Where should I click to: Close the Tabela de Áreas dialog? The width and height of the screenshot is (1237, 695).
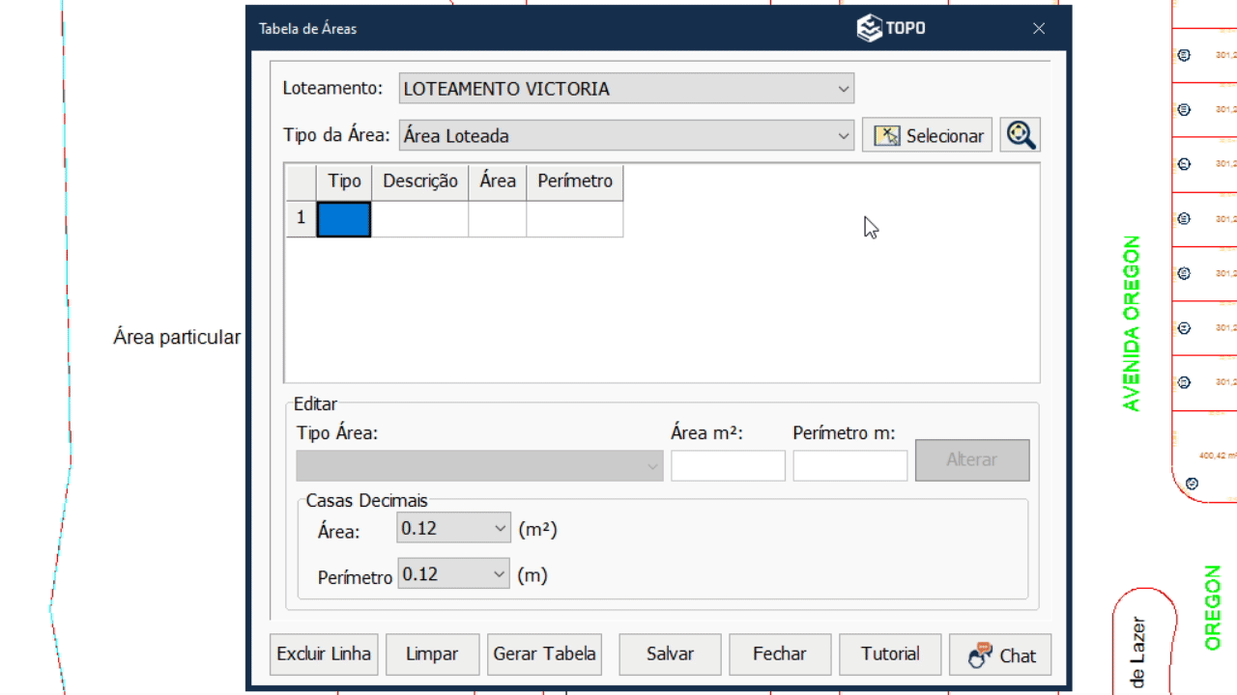pyautogui.click(x=1039, y=29)
